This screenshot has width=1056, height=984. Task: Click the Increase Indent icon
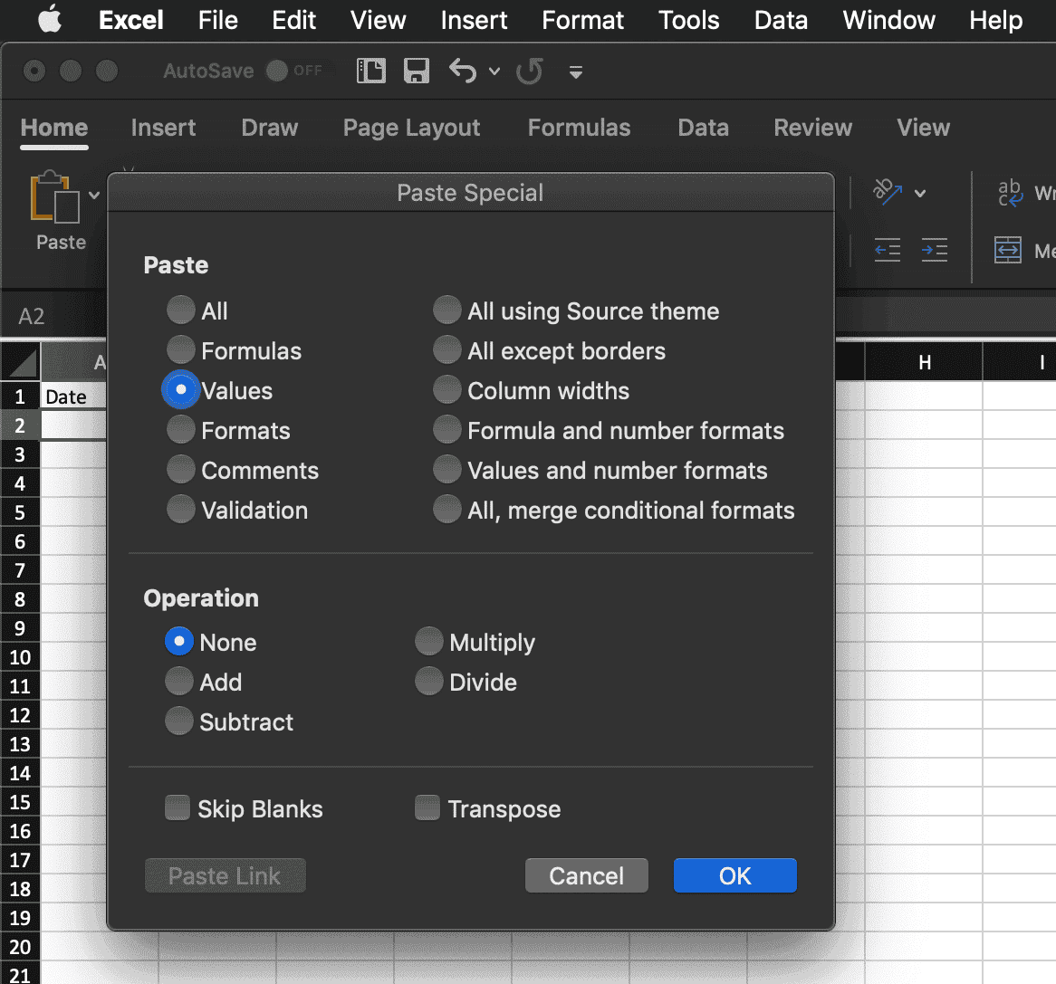(x=934, y=250)
